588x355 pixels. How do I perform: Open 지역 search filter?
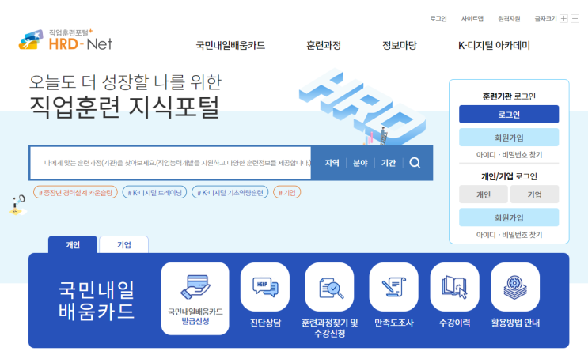tap(332, 163)
